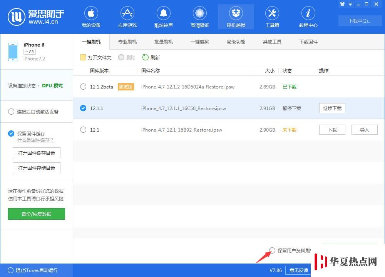The width and height of the screenshot is (385, 277).
Task: Click the 刷新 refresh icon
Action: 146,57
